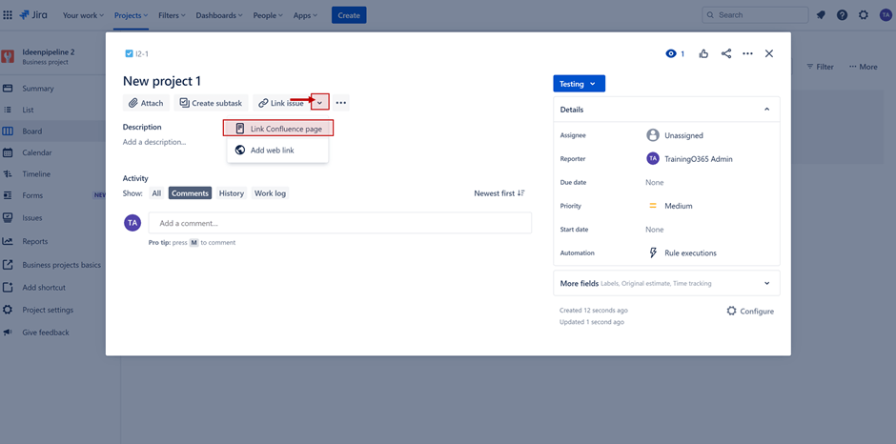Select Link Confluence page menu item
The image size is (896, 444).
(278, 129)
